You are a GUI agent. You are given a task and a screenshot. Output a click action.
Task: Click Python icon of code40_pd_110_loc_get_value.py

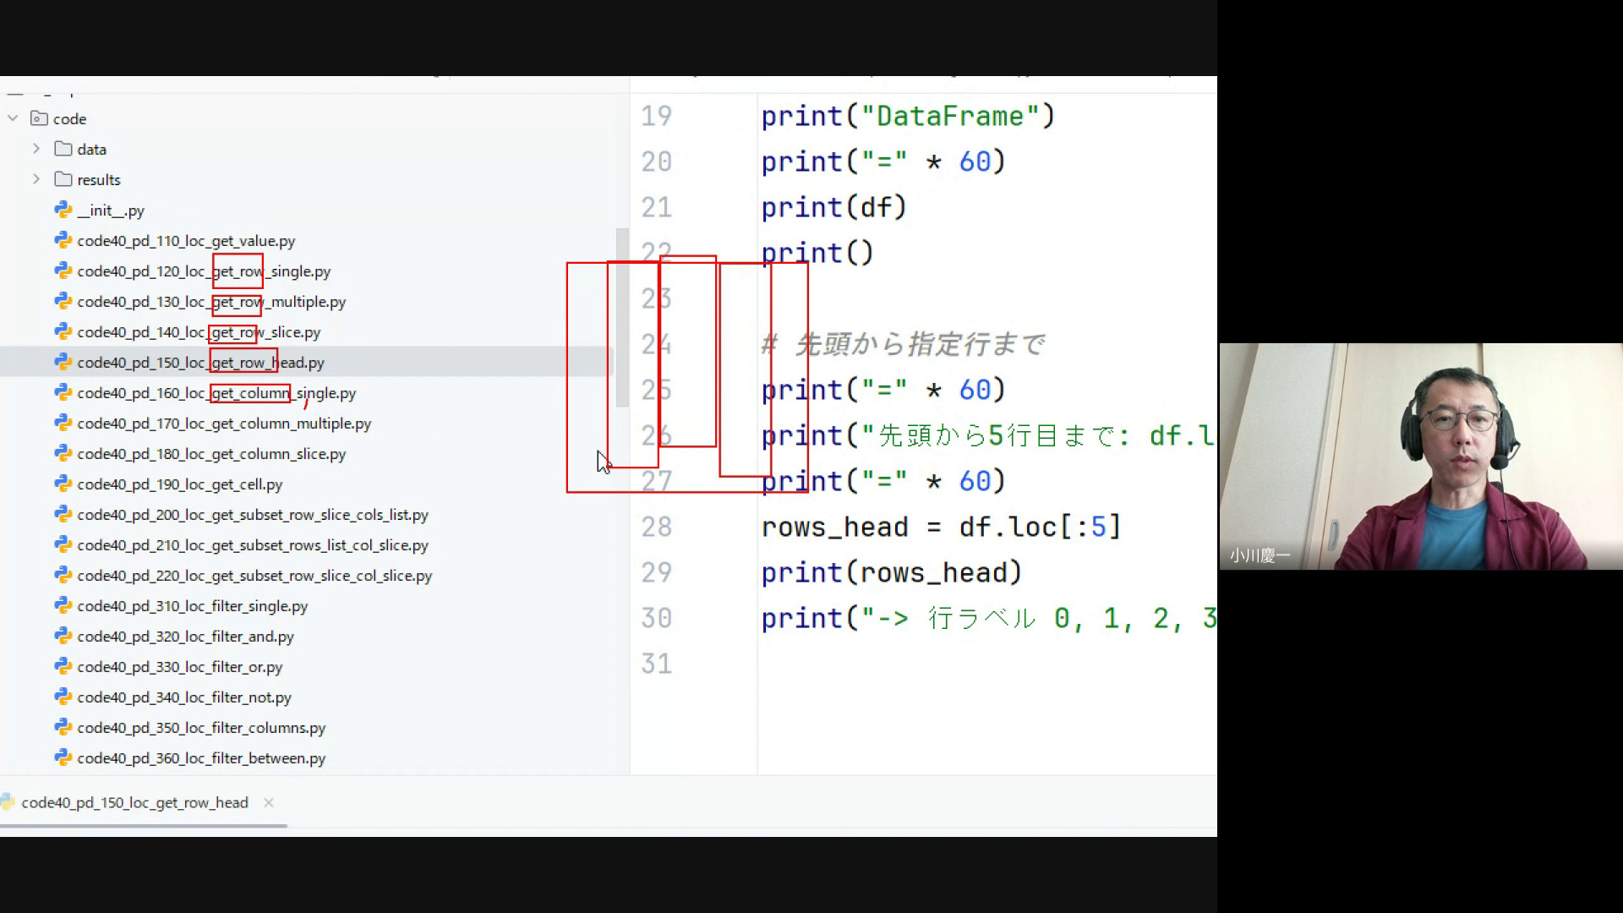(x=63, y=240)
